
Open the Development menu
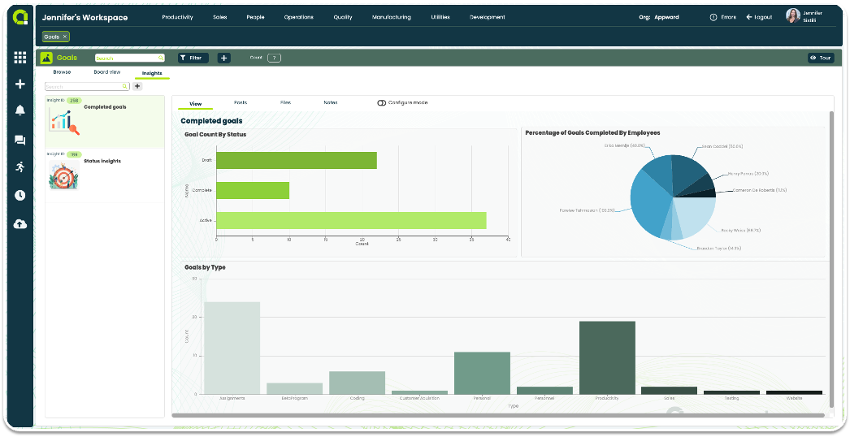pyautogui.click(x=488, y=17)
